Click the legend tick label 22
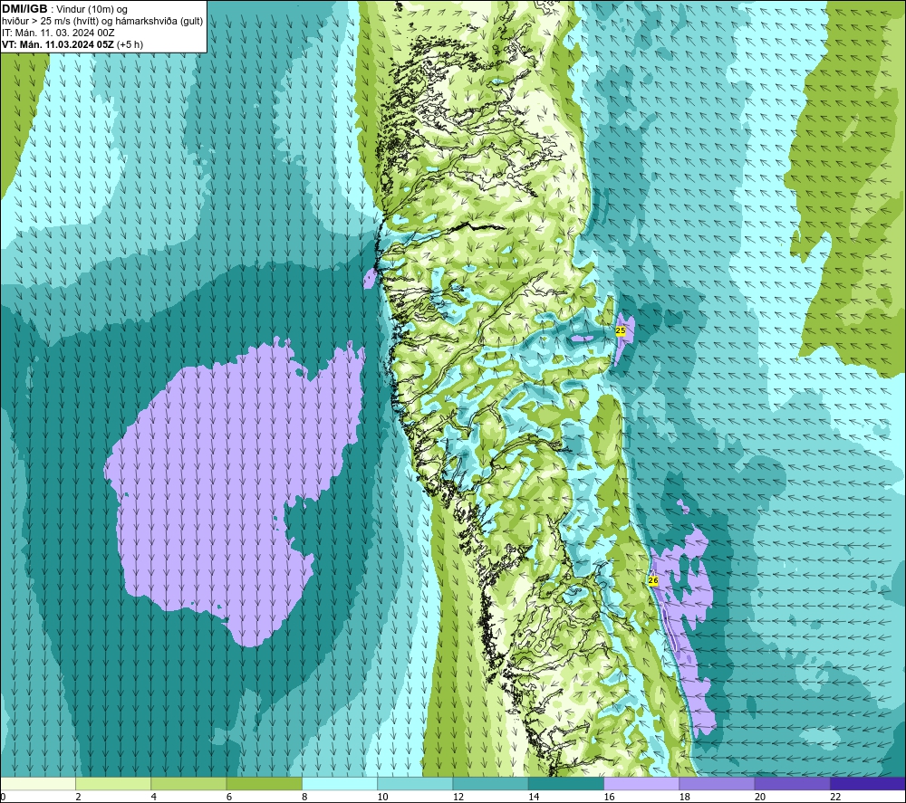Viewport: 906px width, 803px height. [835, 797]
